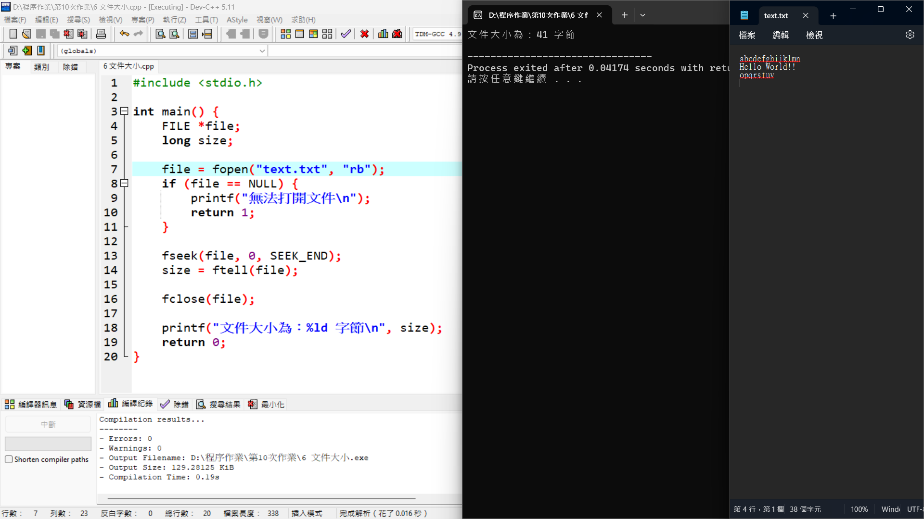Click the red X stop execution icon

tap(364, 34)
